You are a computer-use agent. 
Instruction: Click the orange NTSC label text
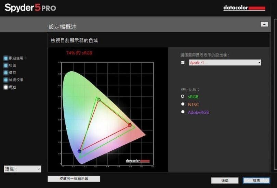click(x=193, y=104)
